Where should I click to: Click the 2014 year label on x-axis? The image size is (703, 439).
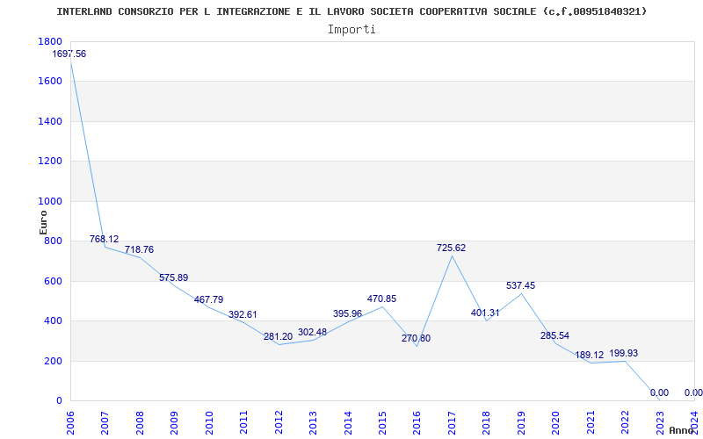pos(348,422)
